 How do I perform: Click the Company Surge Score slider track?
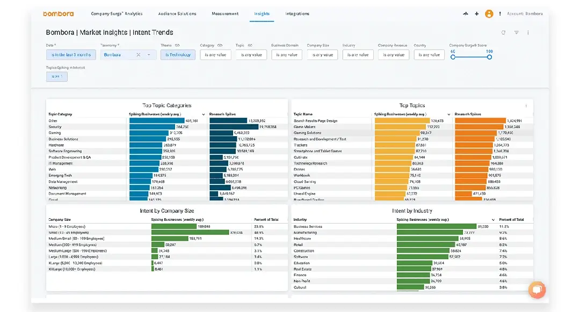coord(472,57)
